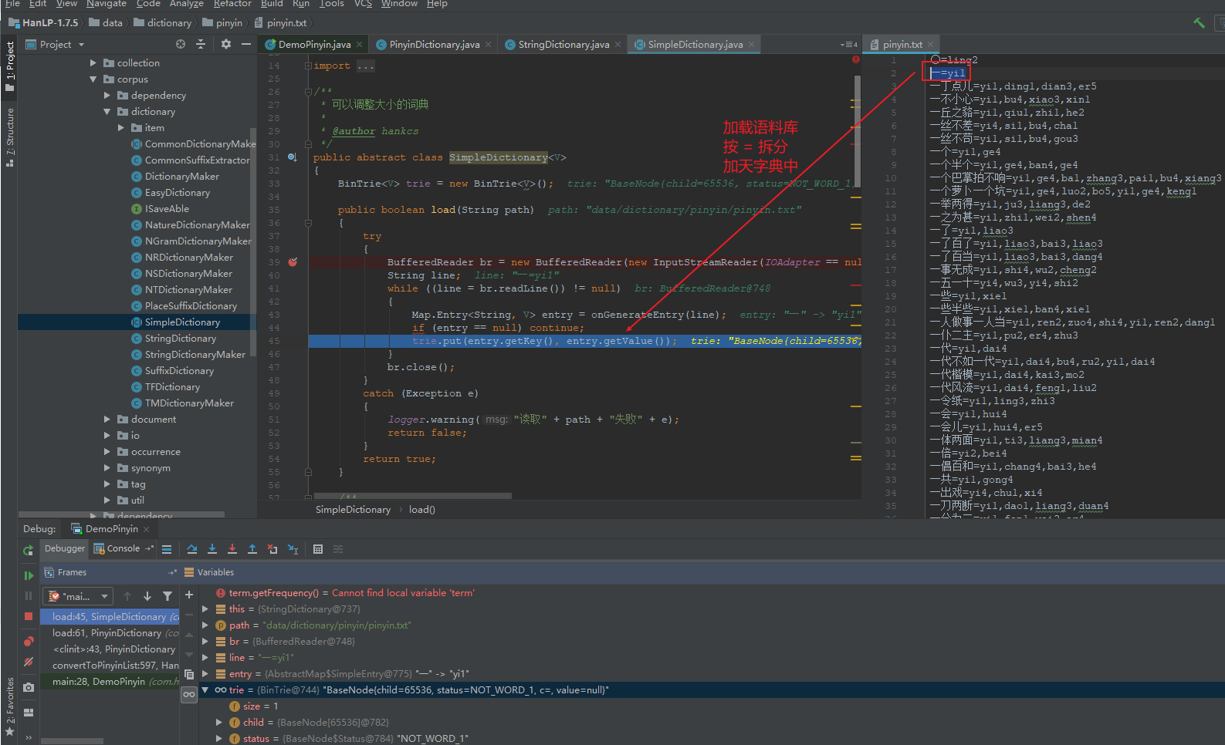The image size is (1225, 745).
Task: Open the Structure tool window
Action: 10,137
